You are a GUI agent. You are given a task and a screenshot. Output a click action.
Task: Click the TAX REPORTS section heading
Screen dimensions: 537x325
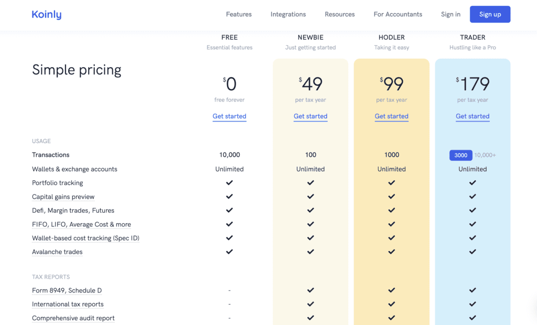point(51,277)
